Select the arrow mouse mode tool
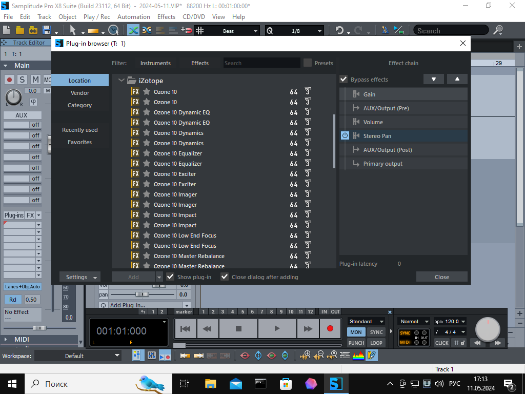 pyautogui.click(x=73, y=30)
